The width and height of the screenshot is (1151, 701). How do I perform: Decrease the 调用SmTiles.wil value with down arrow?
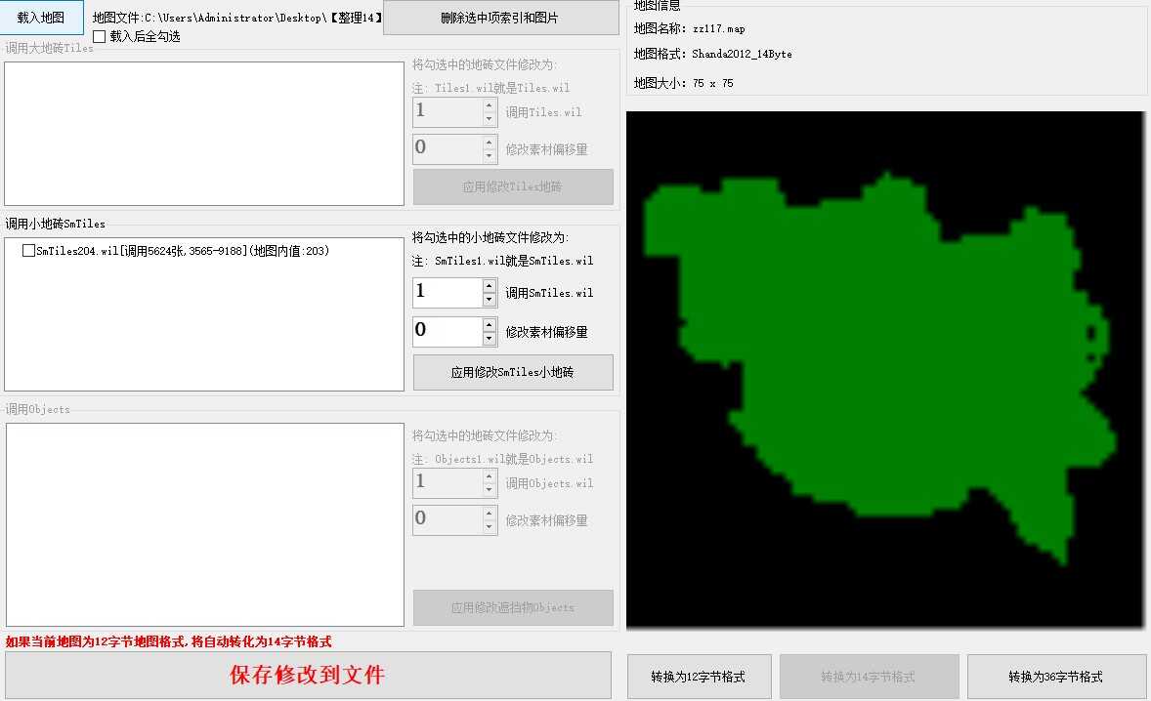[490, 300]
